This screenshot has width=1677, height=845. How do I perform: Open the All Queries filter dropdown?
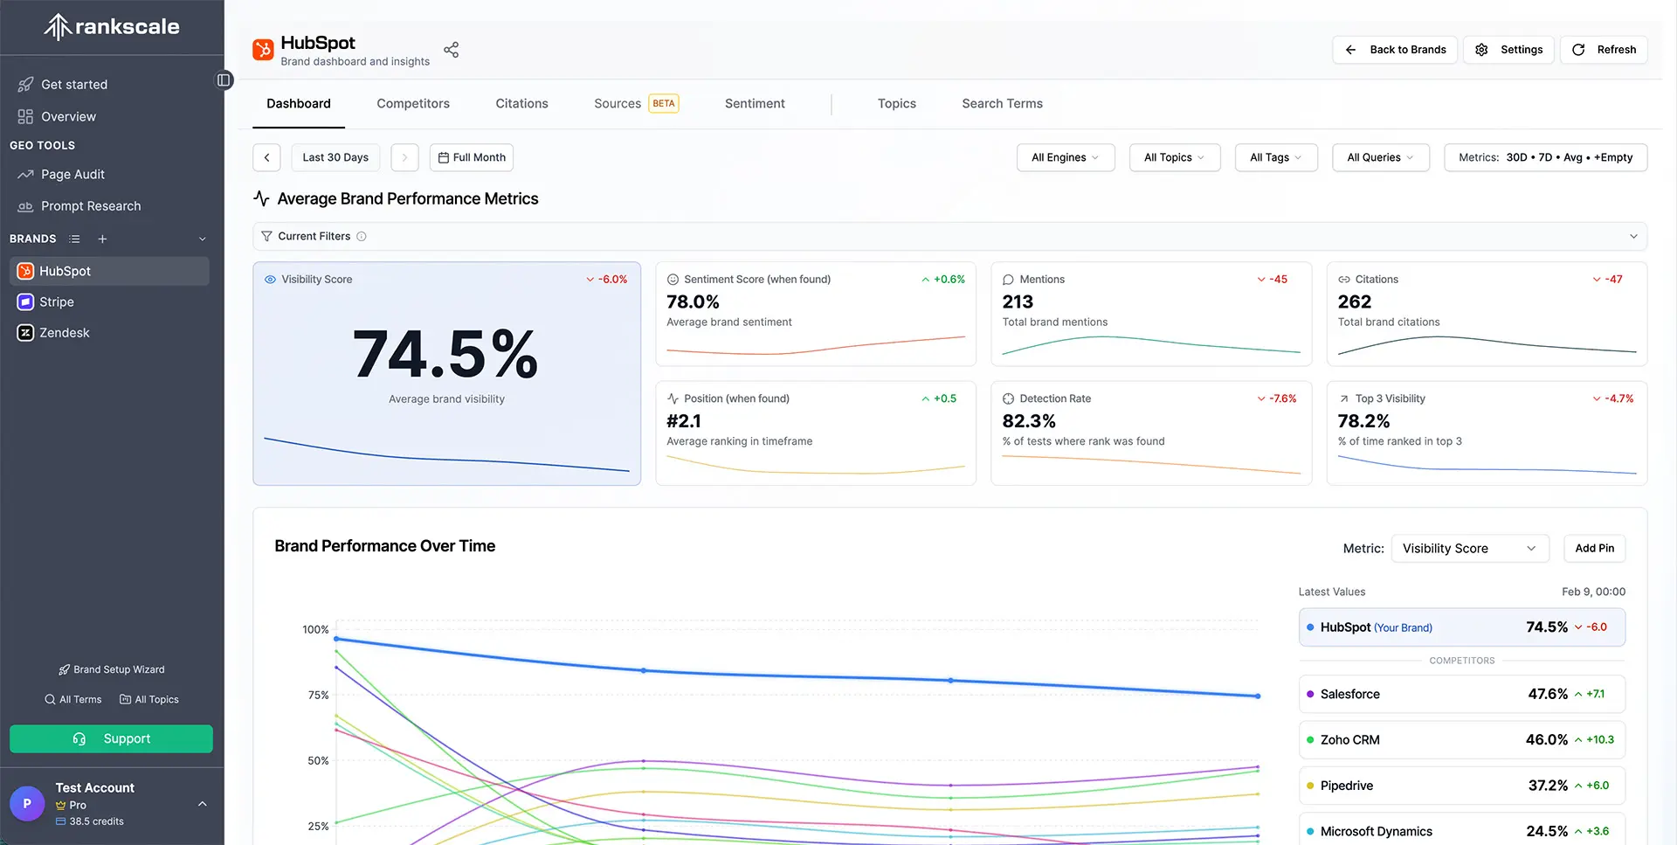click(x=1380, y=157)
